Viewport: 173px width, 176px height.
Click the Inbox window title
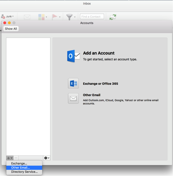(87, 4)
